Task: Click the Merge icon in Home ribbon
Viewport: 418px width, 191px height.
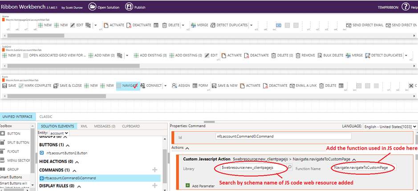Action: pyautogui.click(x=193, y=25)
